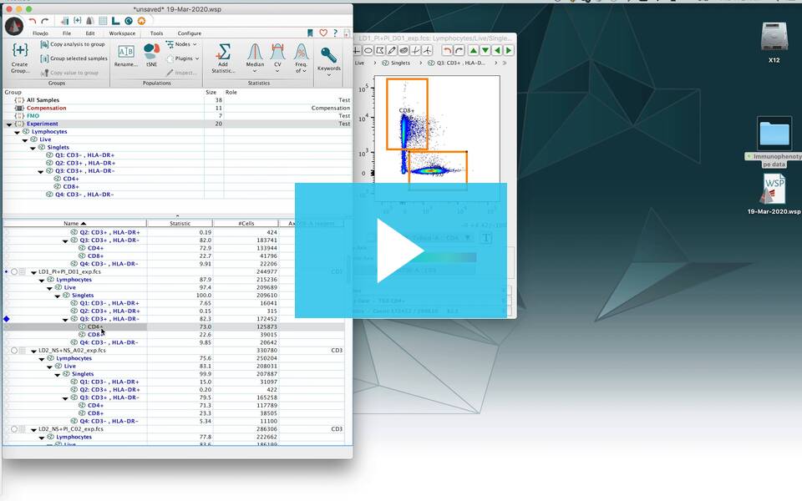This screenshot has height=501, width=802.
Task: Open the FlowJo tab
Action: [x=40, y=33]
